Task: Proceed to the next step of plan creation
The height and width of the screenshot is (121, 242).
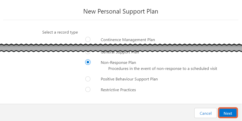Action: coord(228,113)
